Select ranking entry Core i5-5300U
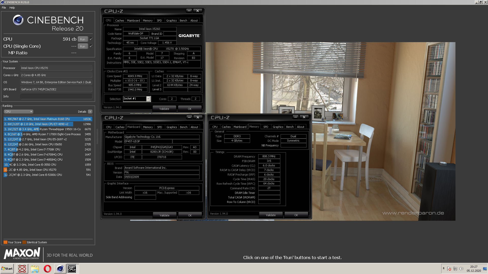 coord(48,175)
